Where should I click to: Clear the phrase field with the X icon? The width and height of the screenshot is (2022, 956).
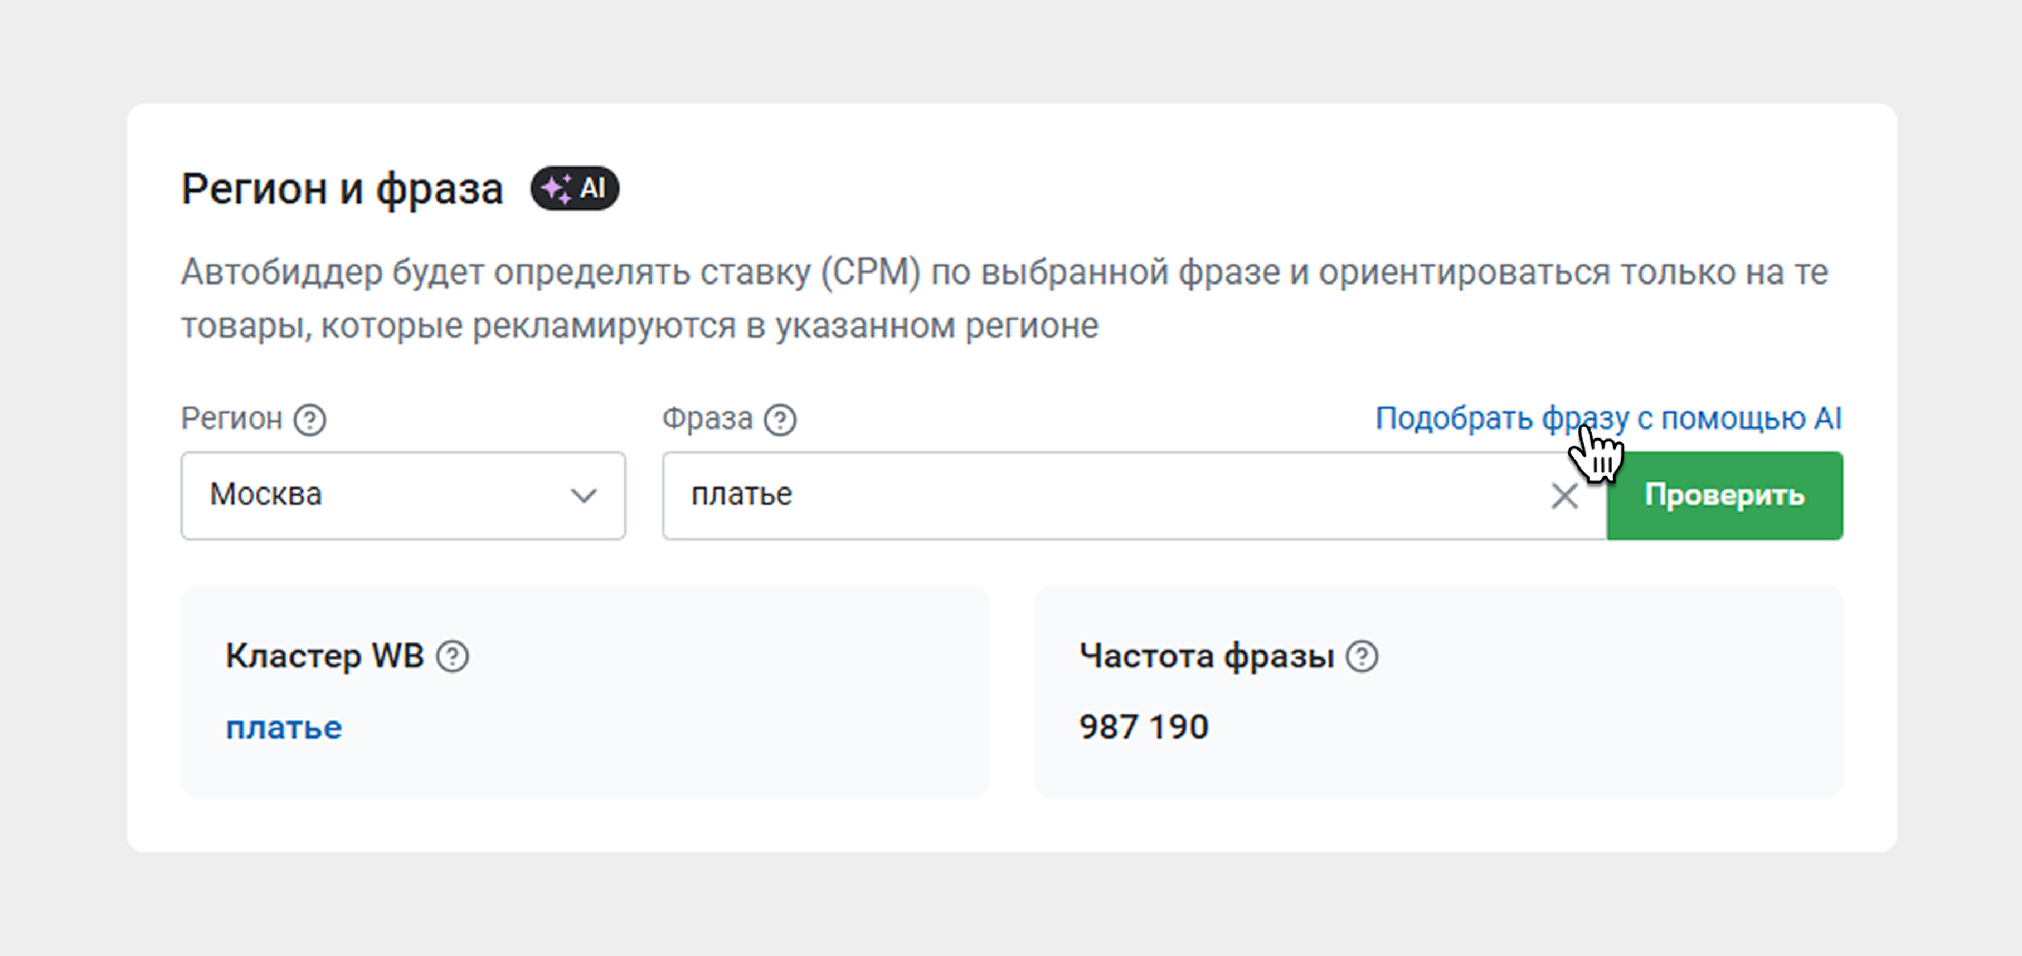[x=1564, y=496]
